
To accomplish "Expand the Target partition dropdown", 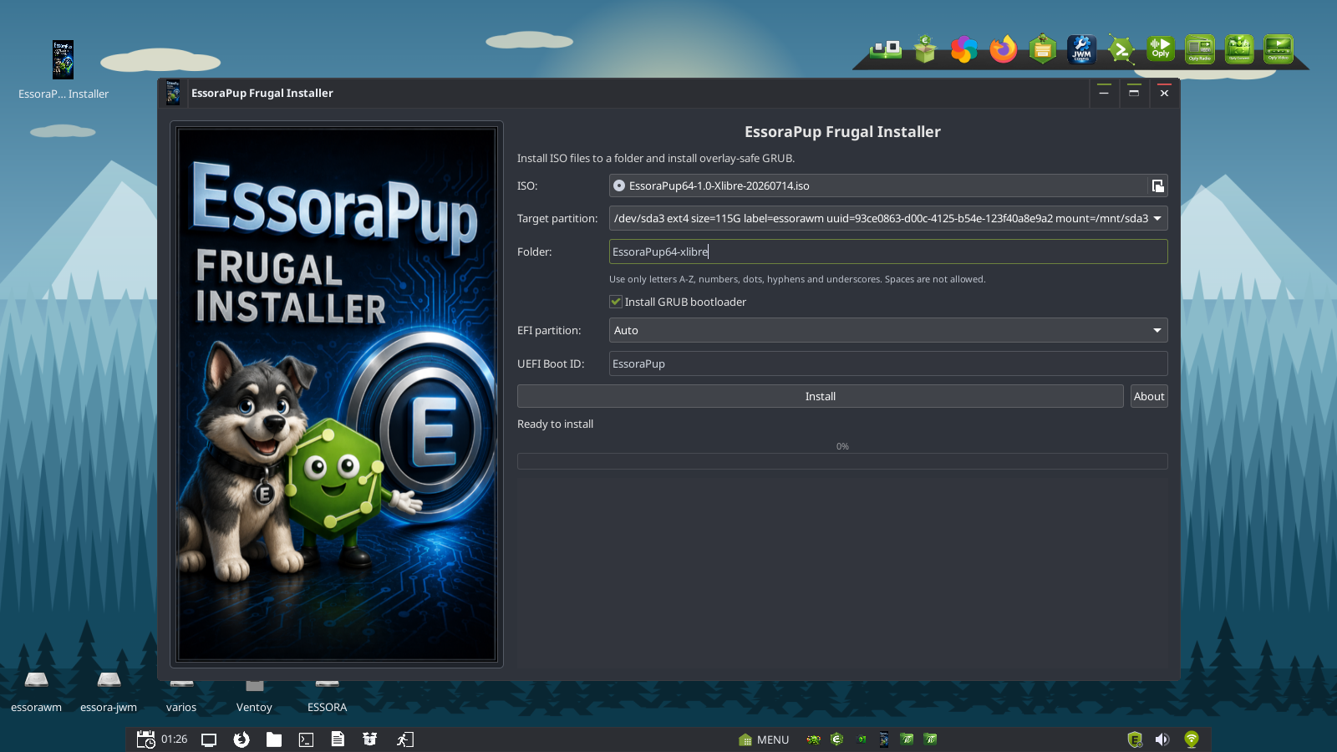I will point(888,218).
